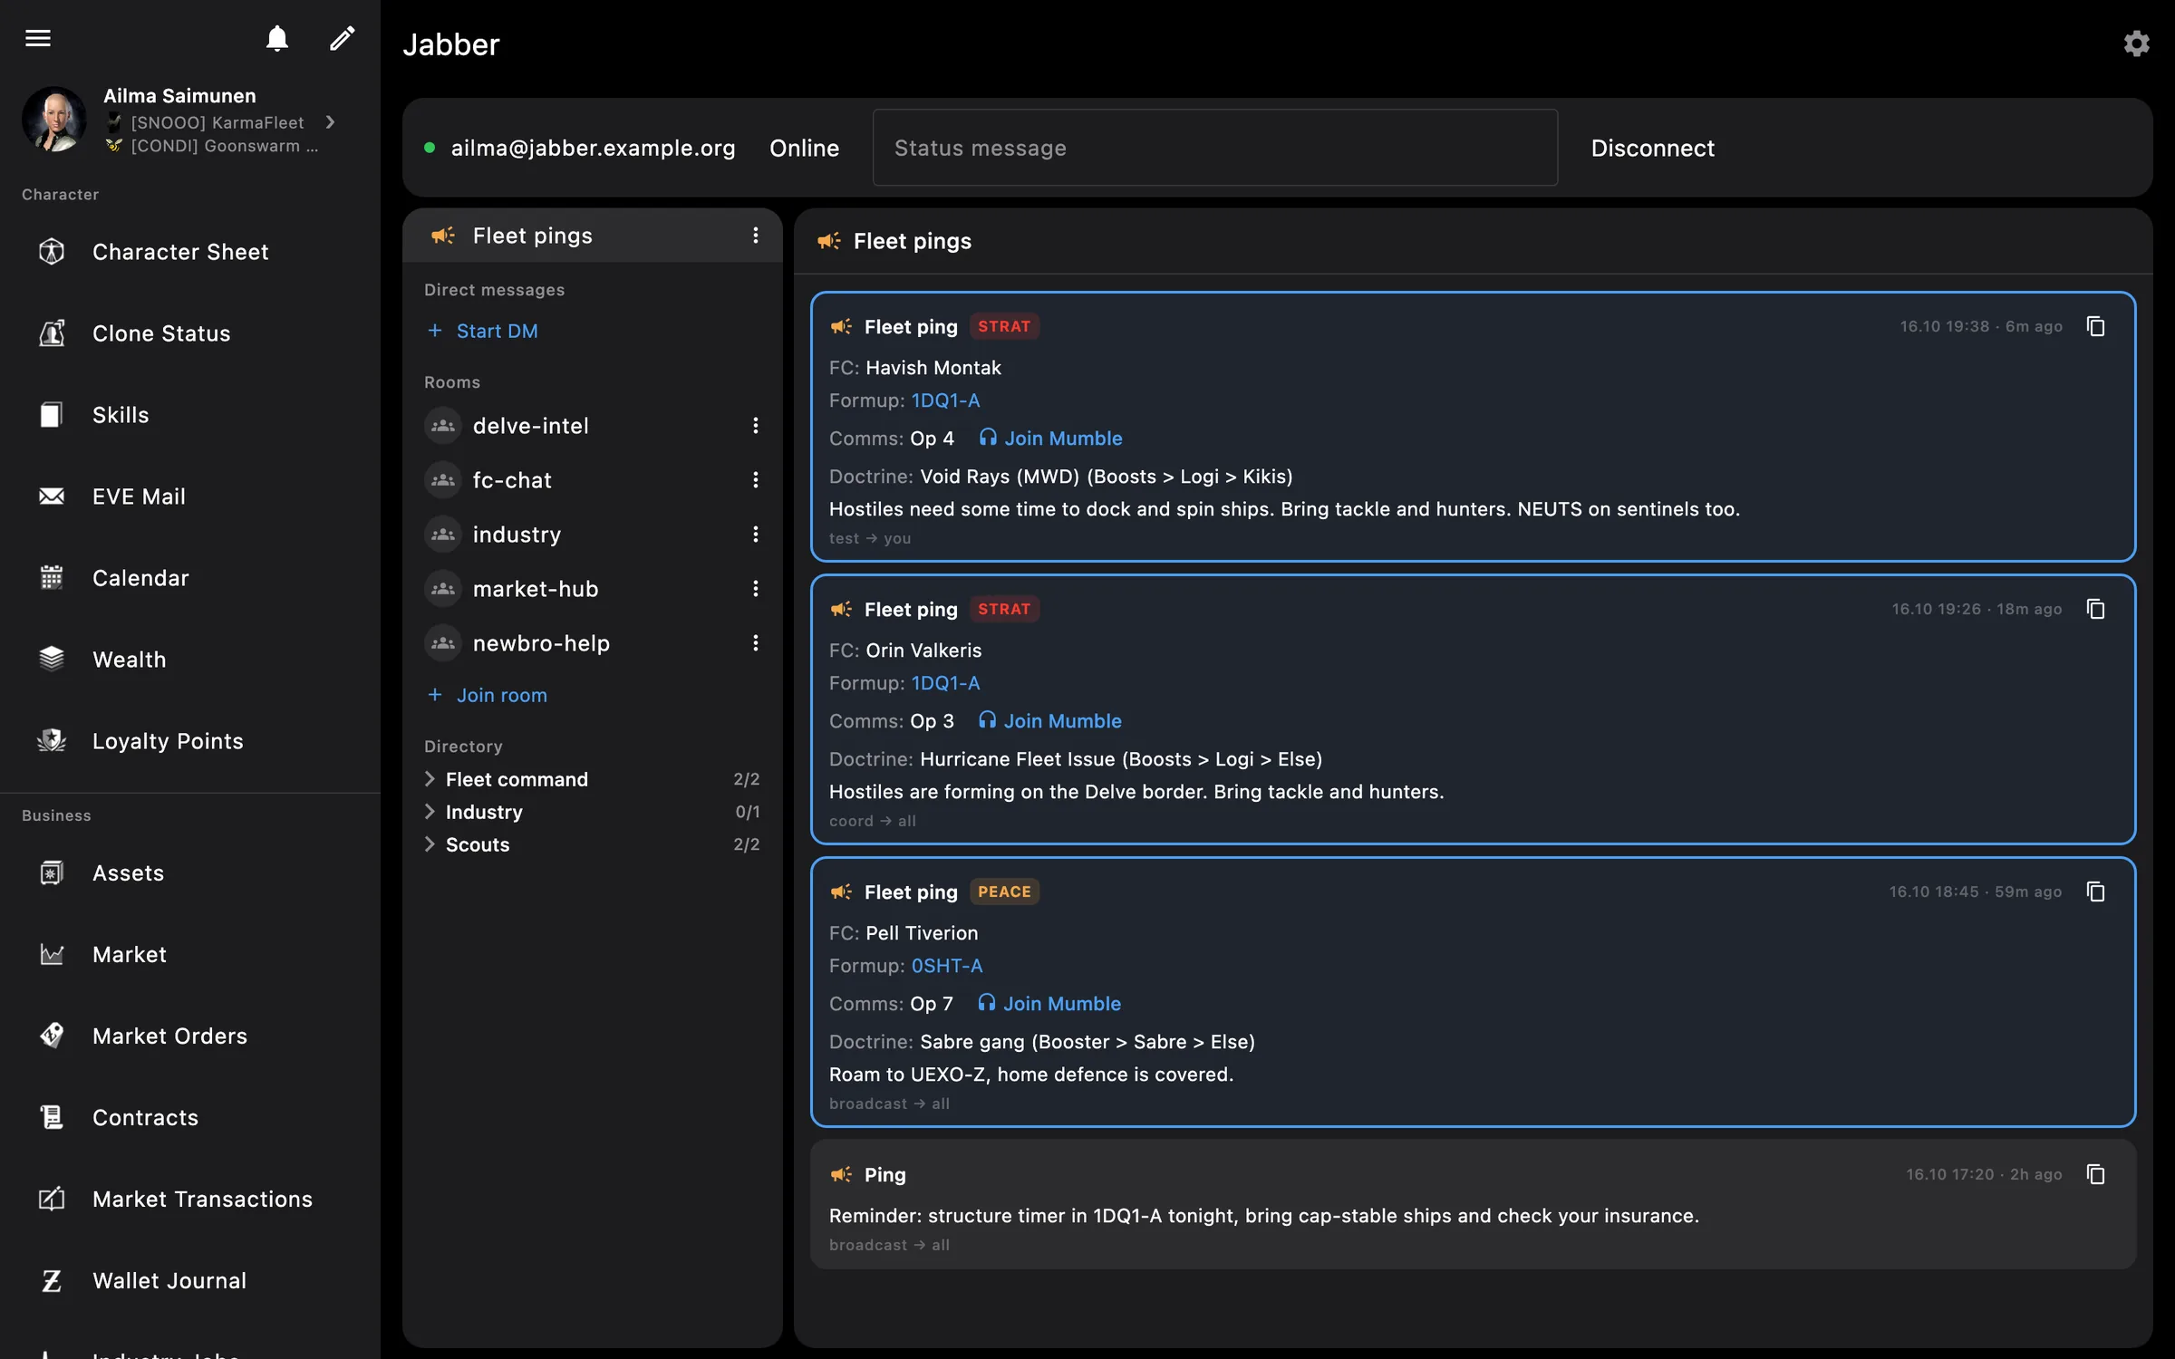The image size is (2175, 1359).
Task: Open notifications bell icon
Action: pyautogui.click(x=277, y=38)
